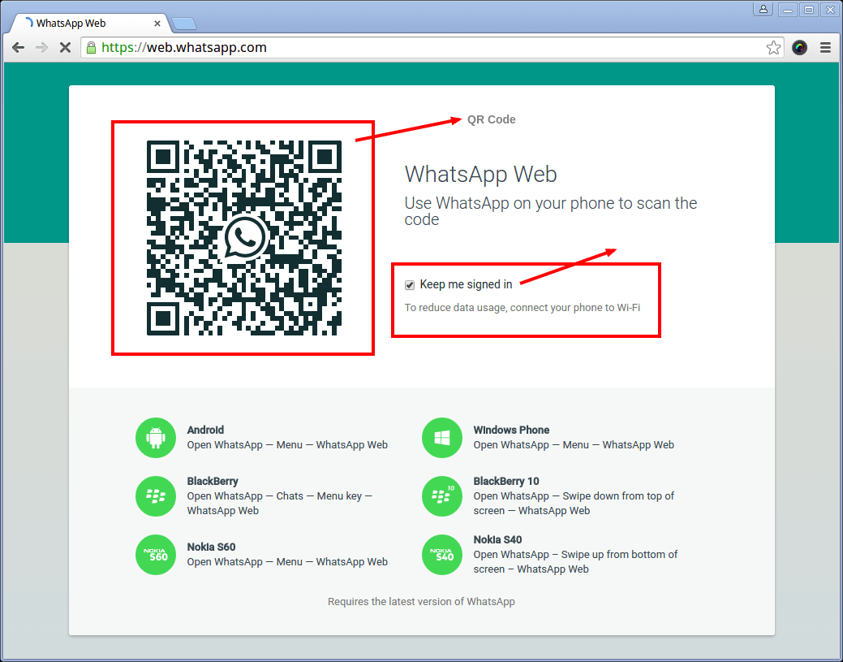
Task: Bookmark the page with the star icon
Action: (x=773, y=47)
